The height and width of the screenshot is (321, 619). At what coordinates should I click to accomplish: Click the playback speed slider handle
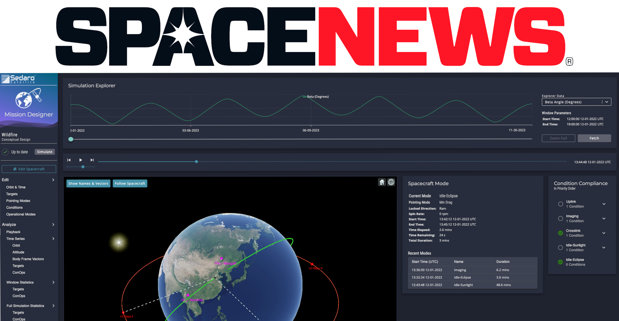point(83,167)
